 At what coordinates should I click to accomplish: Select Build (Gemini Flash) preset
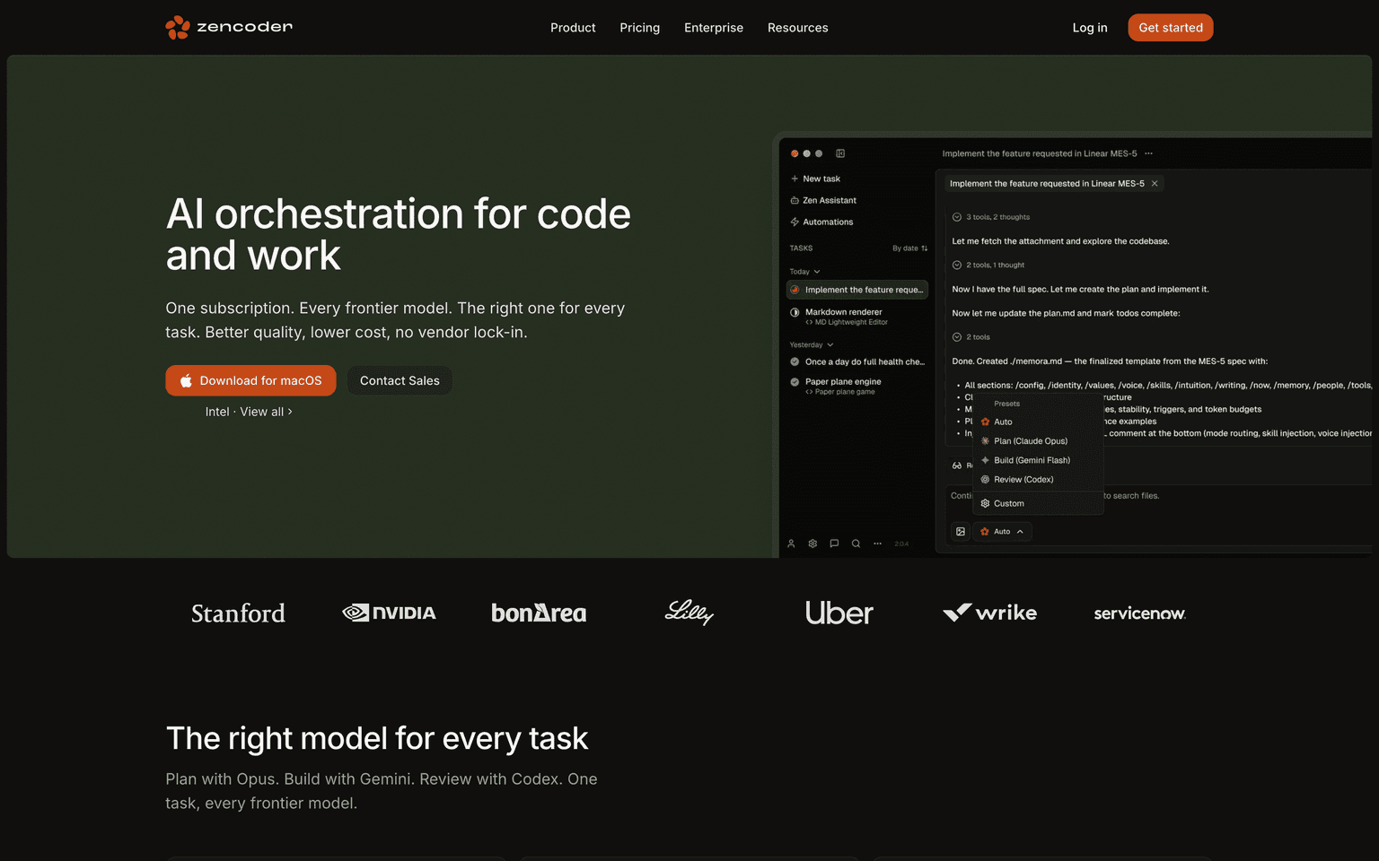[1038, 460]
